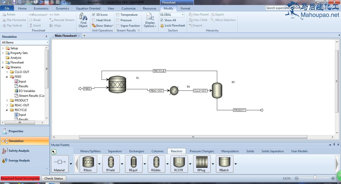Click the Lock Flowsheet option
The width and height of the screenshot is (341, 184).
tap(172, 25)
